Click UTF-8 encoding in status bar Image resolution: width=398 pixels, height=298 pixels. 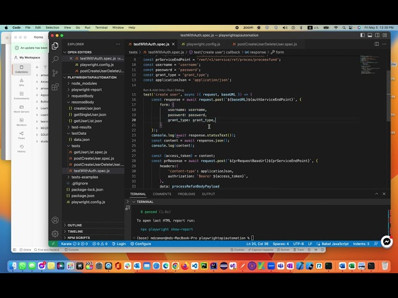tap(298, 244)
